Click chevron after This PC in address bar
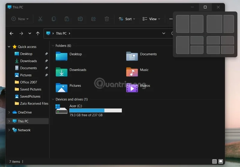The image size is (240, 167). pyautogui.click(x=70, y=33)
